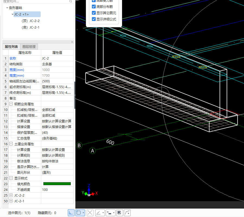The height and width of the screenshot is (217, 244).
Task: Expand the JC-2-2 property group
Action: [11, 195]
